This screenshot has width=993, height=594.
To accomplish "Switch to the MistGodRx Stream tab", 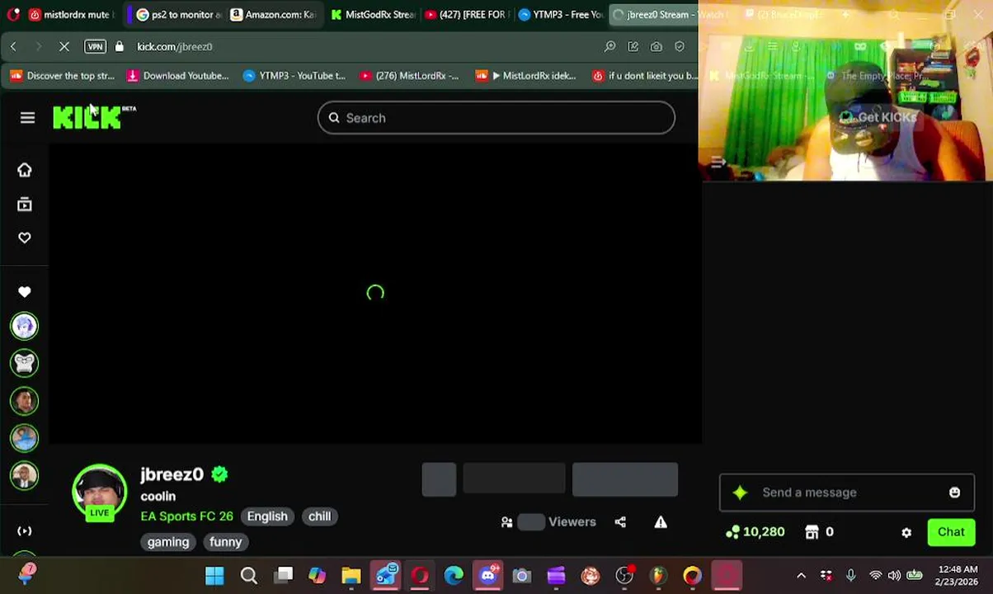I will [373, 15].
